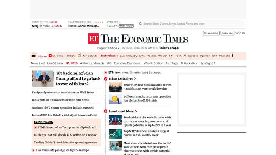Screen dimensions: 276x155
Task: Open the Masterclass menu item
Action: click(x=107, y=56)
